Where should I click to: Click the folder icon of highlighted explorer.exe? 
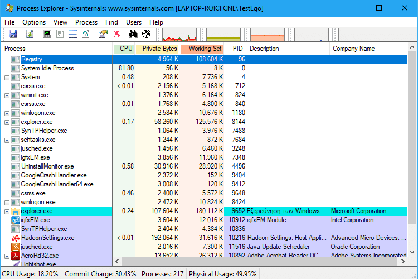(x=16, y=211)
